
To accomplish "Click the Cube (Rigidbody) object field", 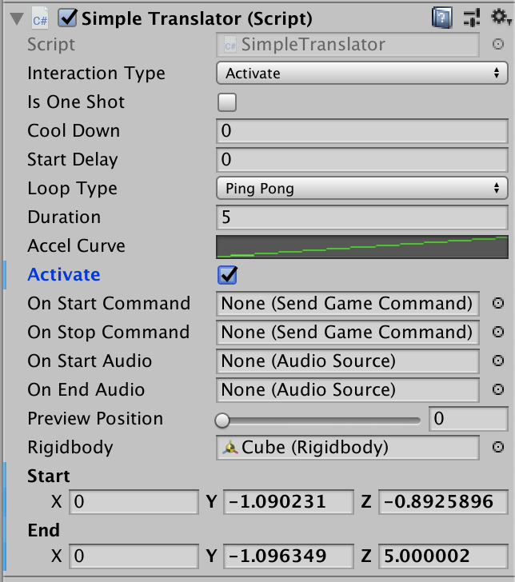I will [348, 448].
